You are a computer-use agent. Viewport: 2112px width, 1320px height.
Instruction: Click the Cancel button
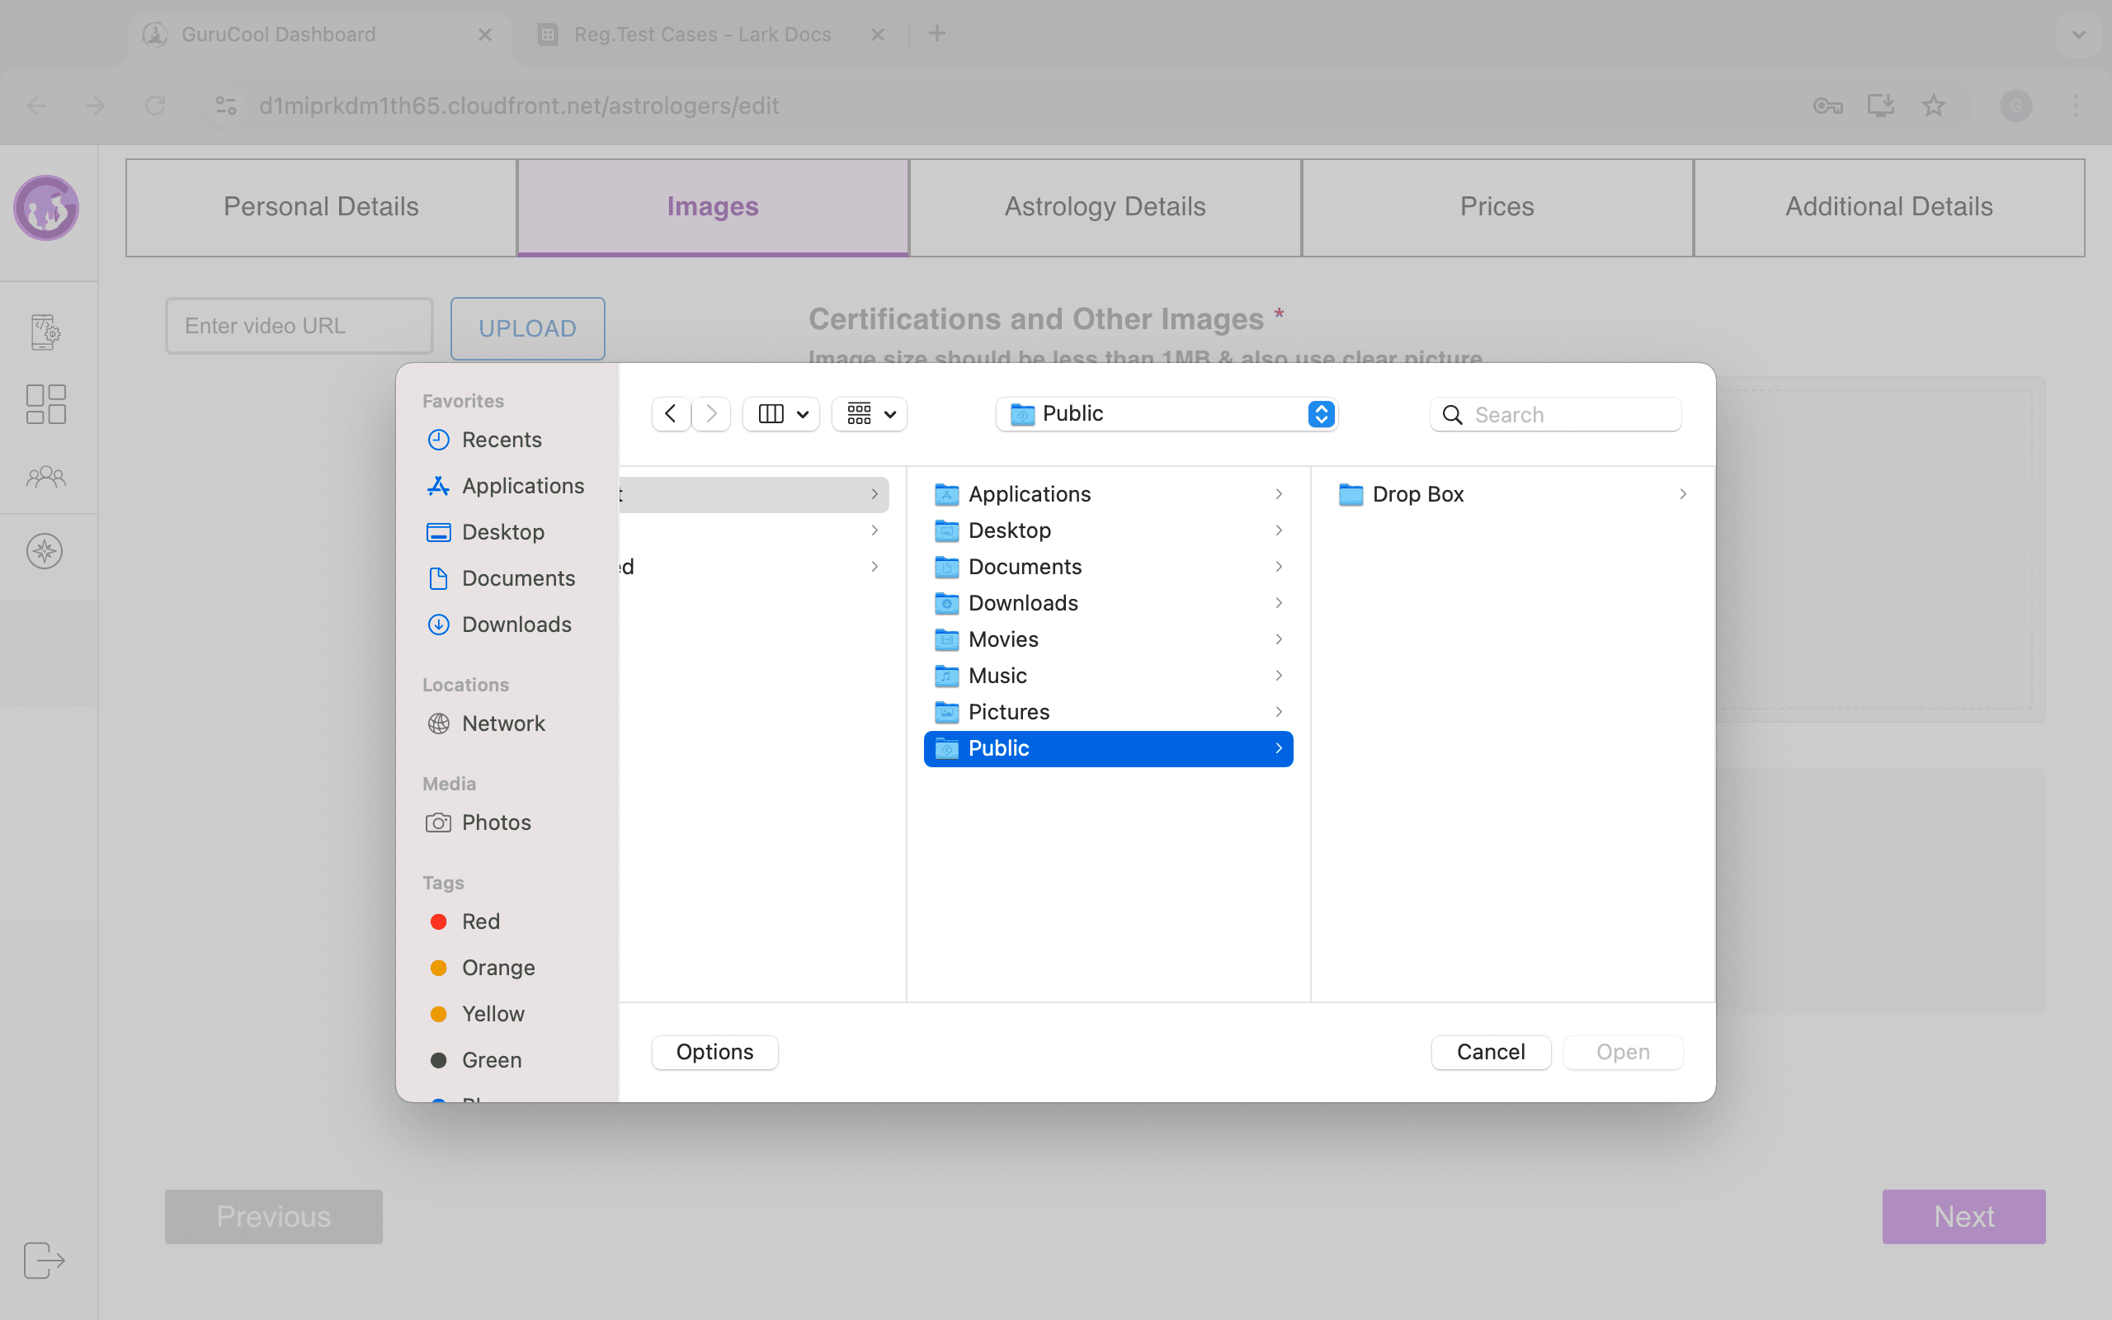point(1490,1052)
